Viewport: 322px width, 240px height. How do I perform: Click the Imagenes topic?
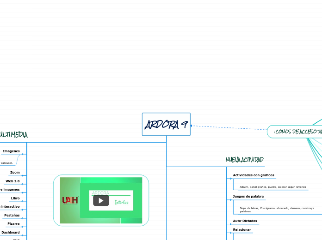(11, 151)
